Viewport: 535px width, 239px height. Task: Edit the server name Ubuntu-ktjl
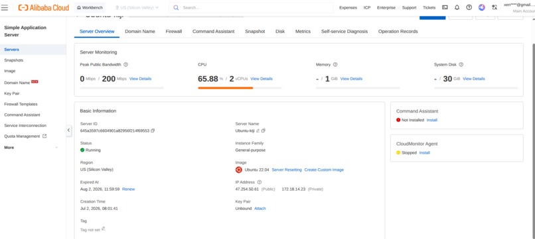point(258,130)
